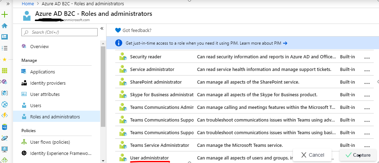Viewport: 379px width, 163px height.
Task: Go to Home breadcrumb link
Action: [27, 4]
